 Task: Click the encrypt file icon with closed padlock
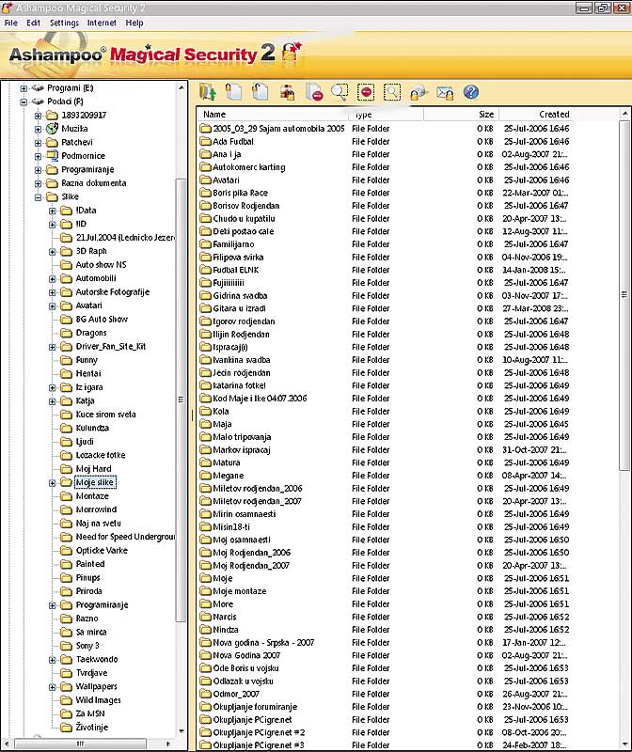(233, 91)
